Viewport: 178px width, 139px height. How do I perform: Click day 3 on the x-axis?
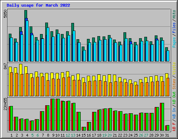click(x=22, y=135)
